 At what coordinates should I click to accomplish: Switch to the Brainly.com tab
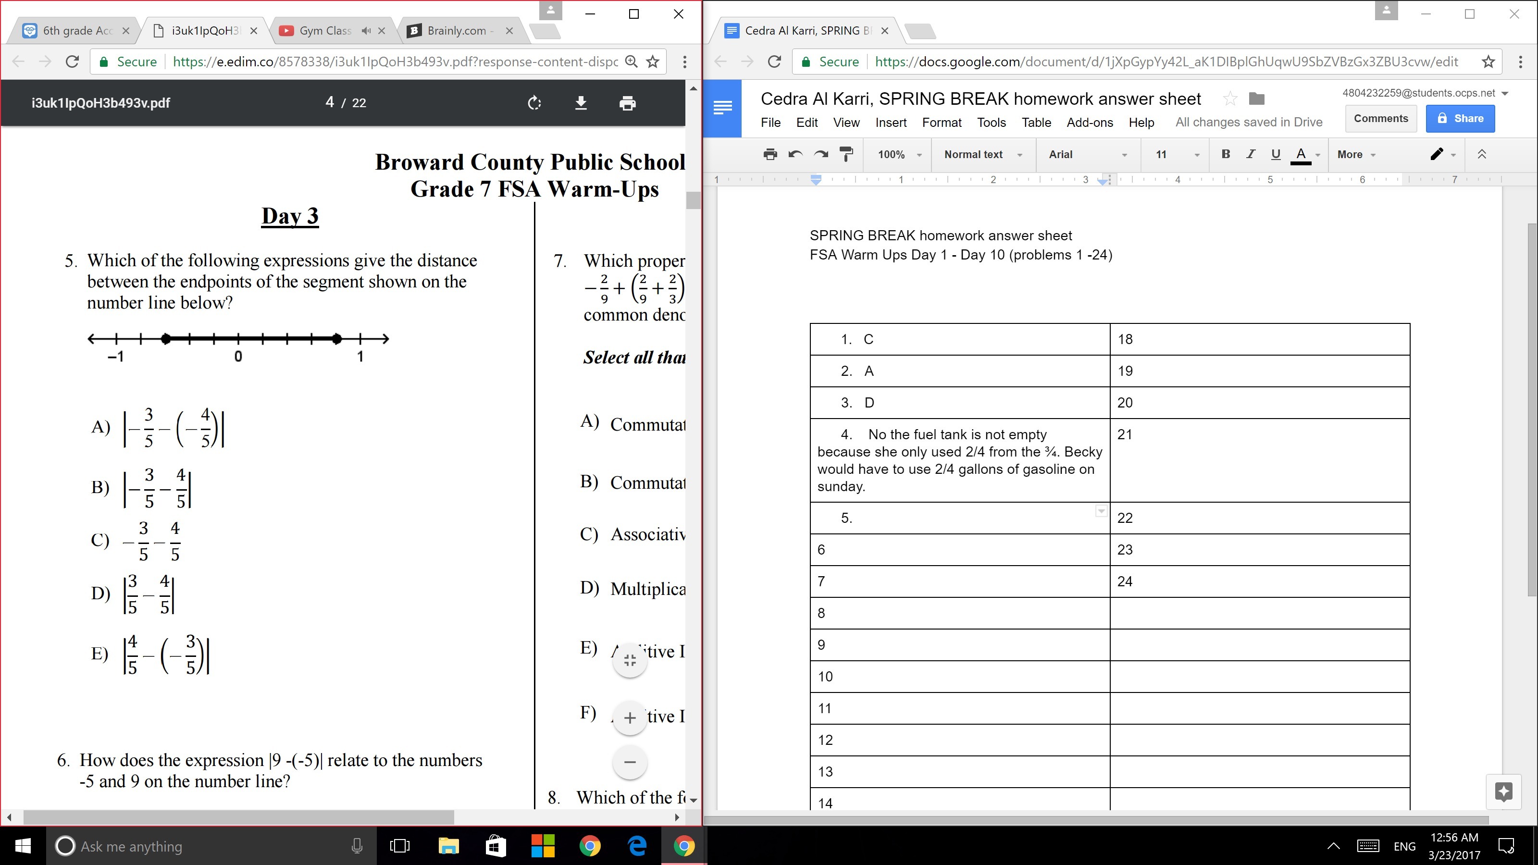click(457, 31)
